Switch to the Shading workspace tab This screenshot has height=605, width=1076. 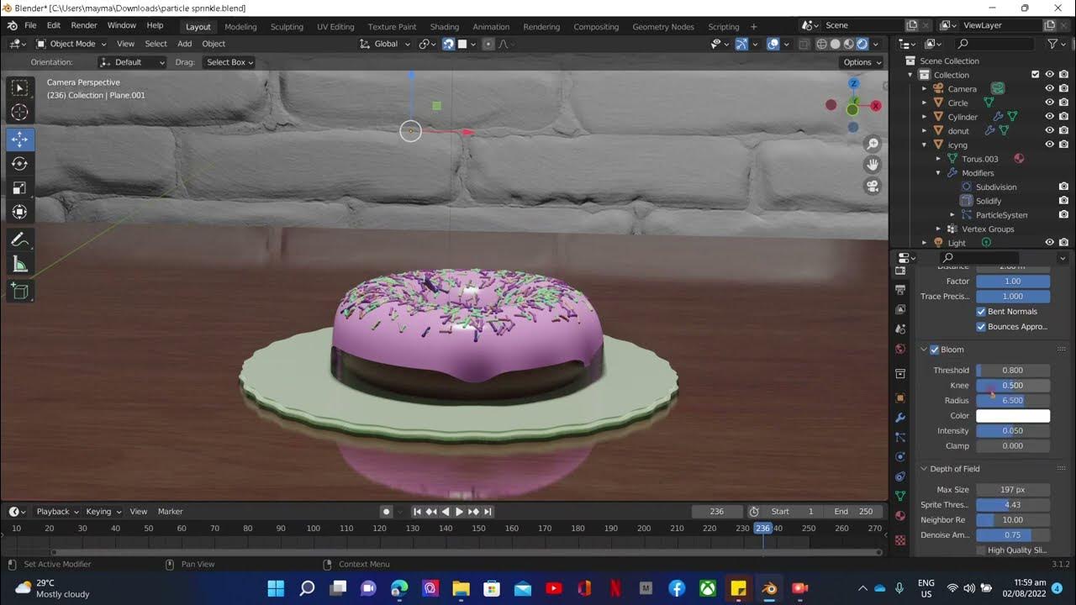[444, 27]
